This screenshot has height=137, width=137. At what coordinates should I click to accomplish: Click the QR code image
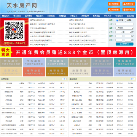[x=14, y=30]
